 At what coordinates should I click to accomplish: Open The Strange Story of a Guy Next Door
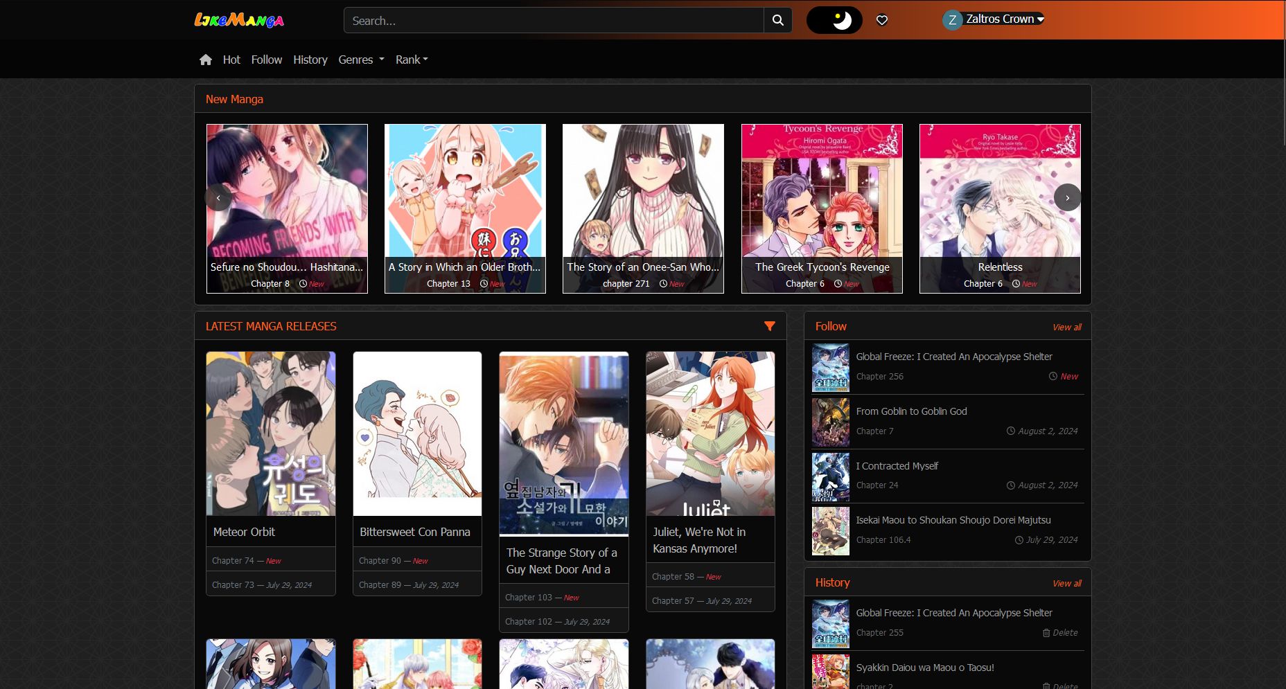click(561, 561)
